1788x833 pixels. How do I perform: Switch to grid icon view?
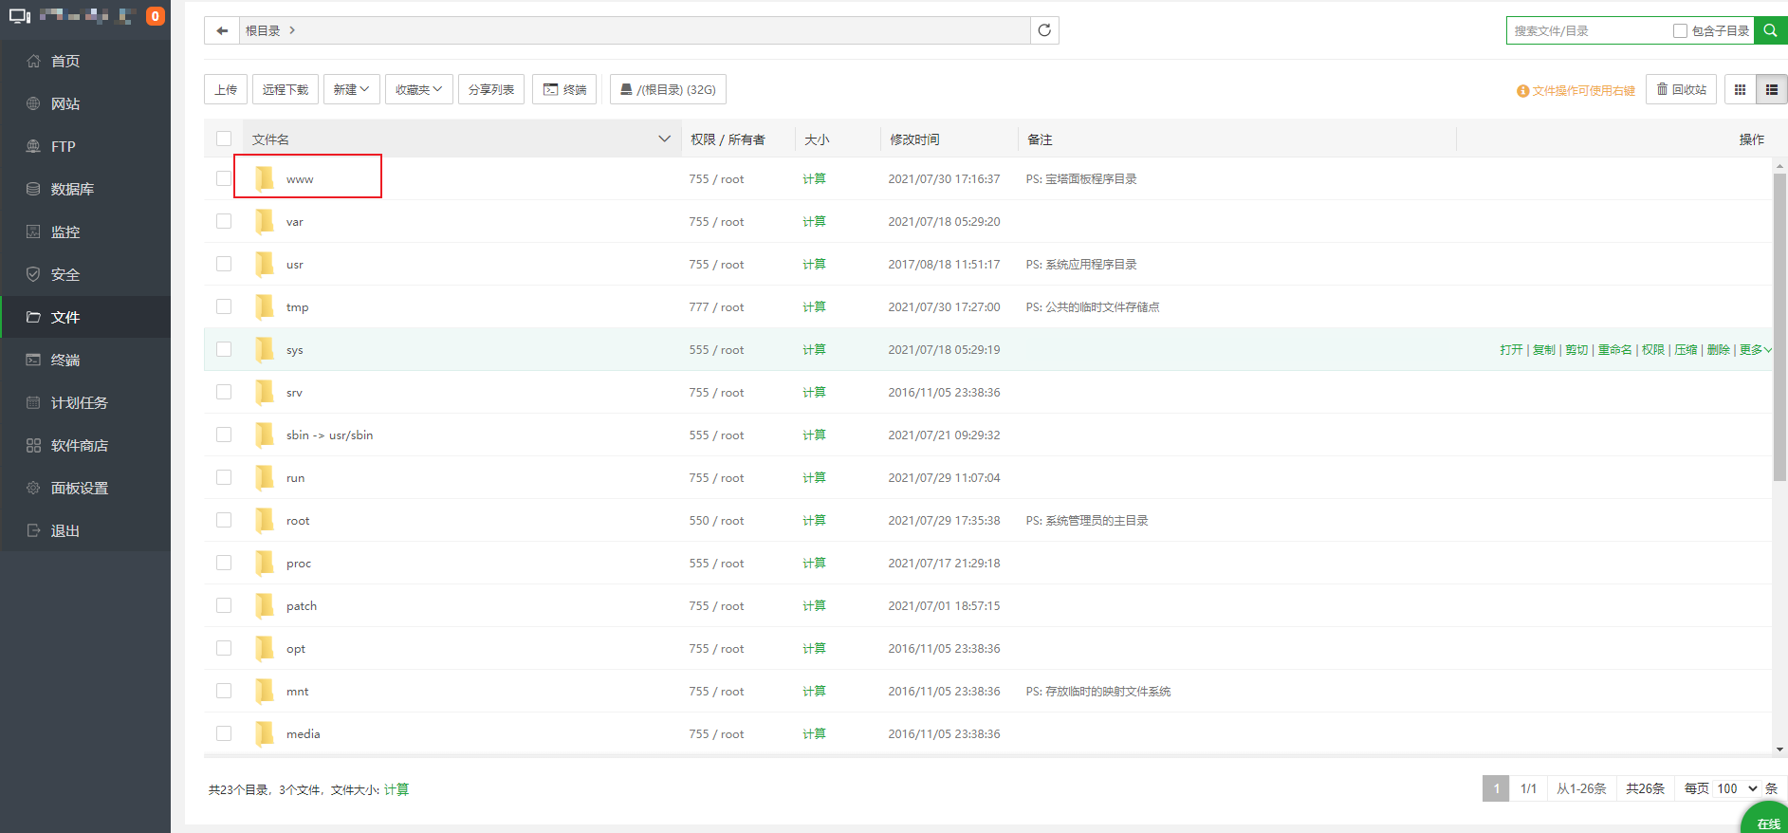1740,89
